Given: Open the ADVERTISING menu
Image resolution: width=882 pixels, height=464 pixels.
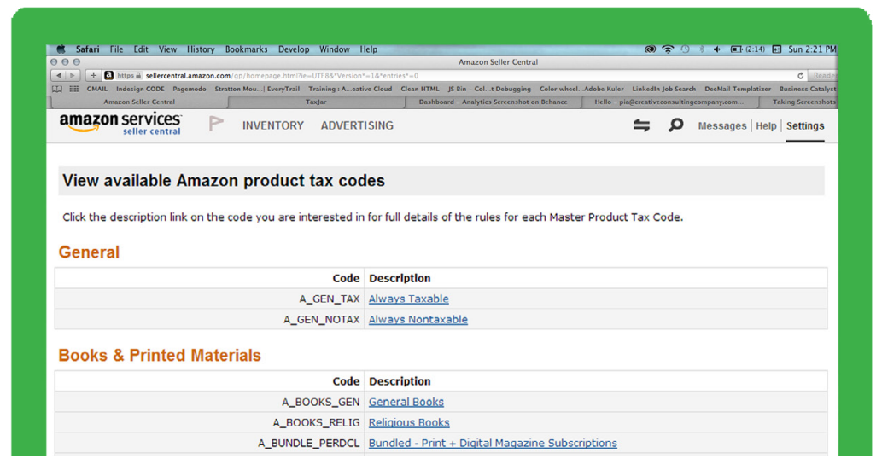Looking at the screenshot, I should pyautogui.click(x=357, y=125).
